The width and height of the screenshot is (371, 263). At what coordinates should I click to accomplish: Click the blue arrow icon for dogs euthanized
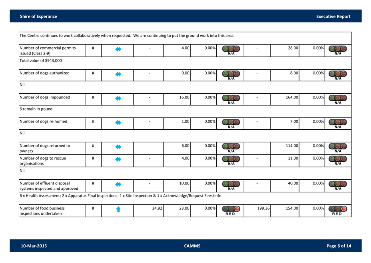click(x=118, y=74)
